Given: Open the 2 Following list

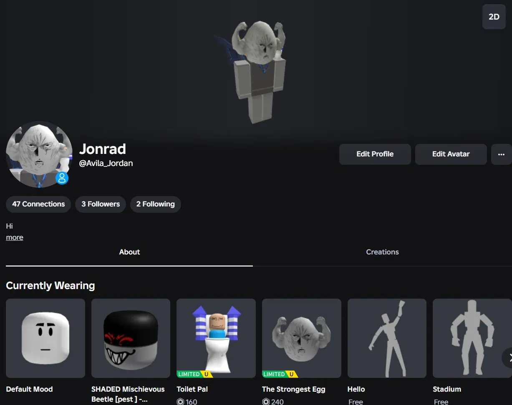Looking at the screenshot, I should coord(156,204).
